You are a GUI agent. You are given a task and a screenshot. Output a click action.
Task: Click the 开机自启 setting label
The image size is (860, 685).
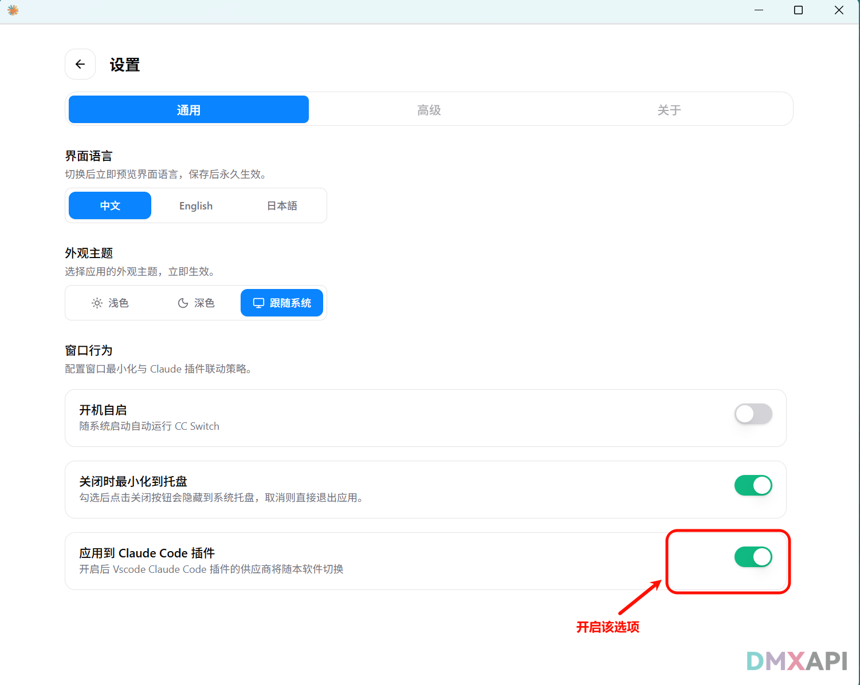coord(103,410)
